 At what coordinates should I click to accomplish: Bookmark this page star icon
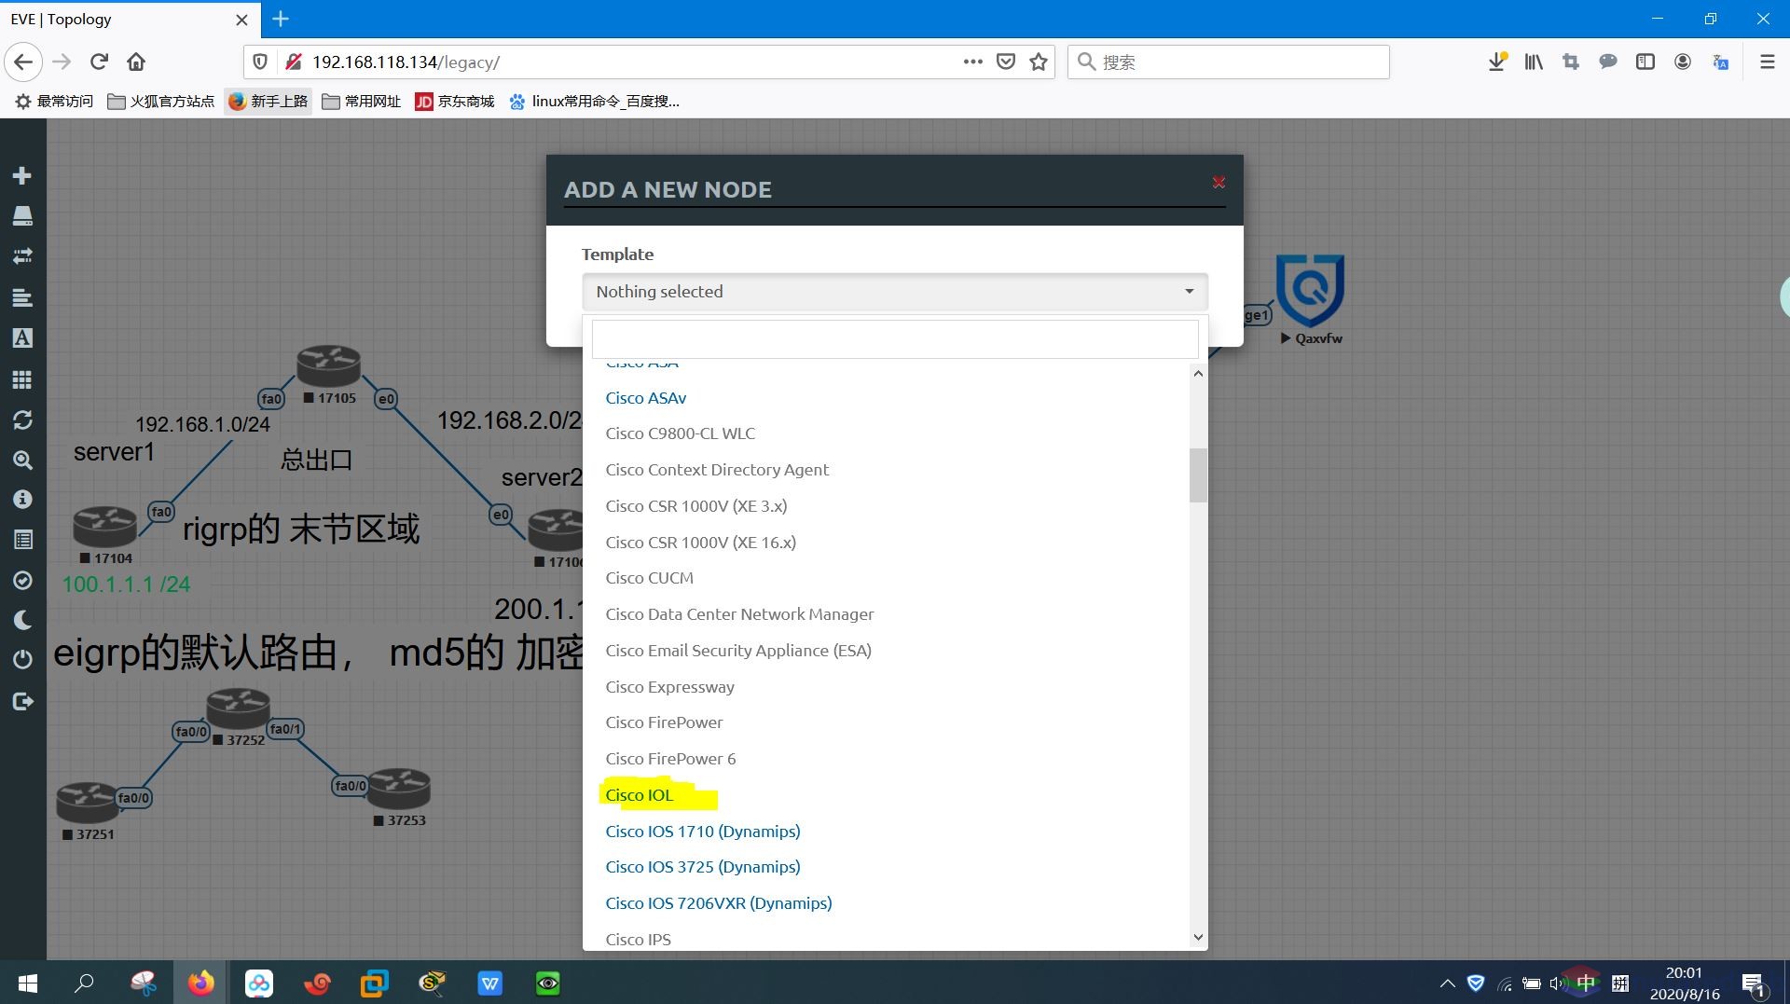[1039, 62]
